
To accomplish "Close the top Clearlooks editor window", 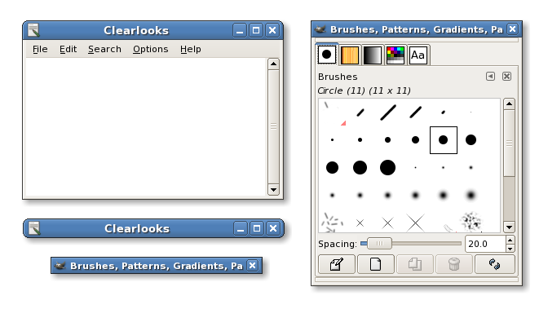I will pyautogui.click(x=272, y=30).
